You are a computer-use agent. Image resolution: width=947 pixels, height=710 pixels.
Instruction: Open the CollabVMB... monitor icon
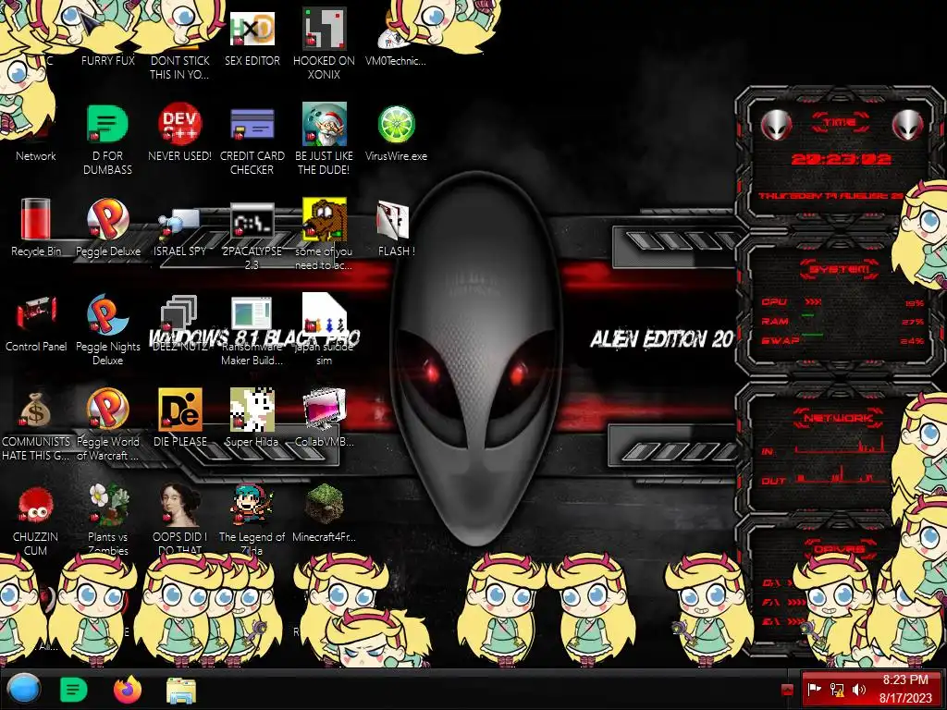pyautogui.click(x=325, y=409)
